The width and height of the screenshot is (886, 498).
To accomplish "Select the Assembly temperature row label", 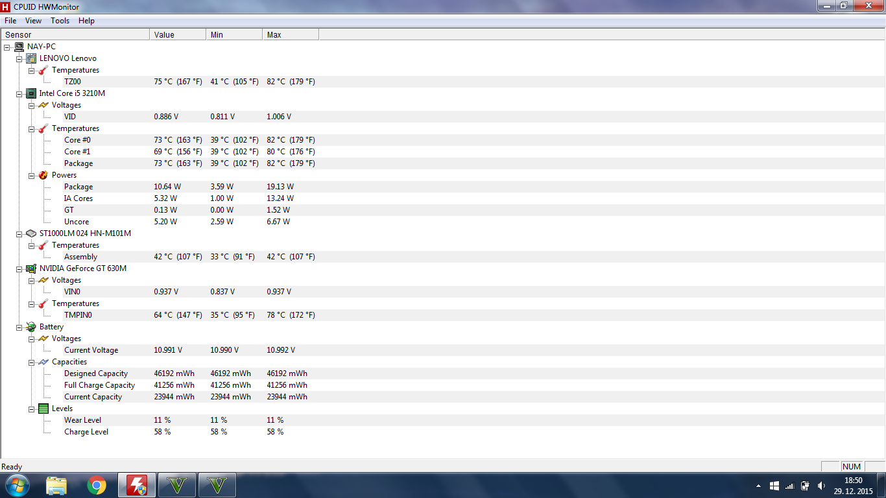I will [x=80, y=257].
